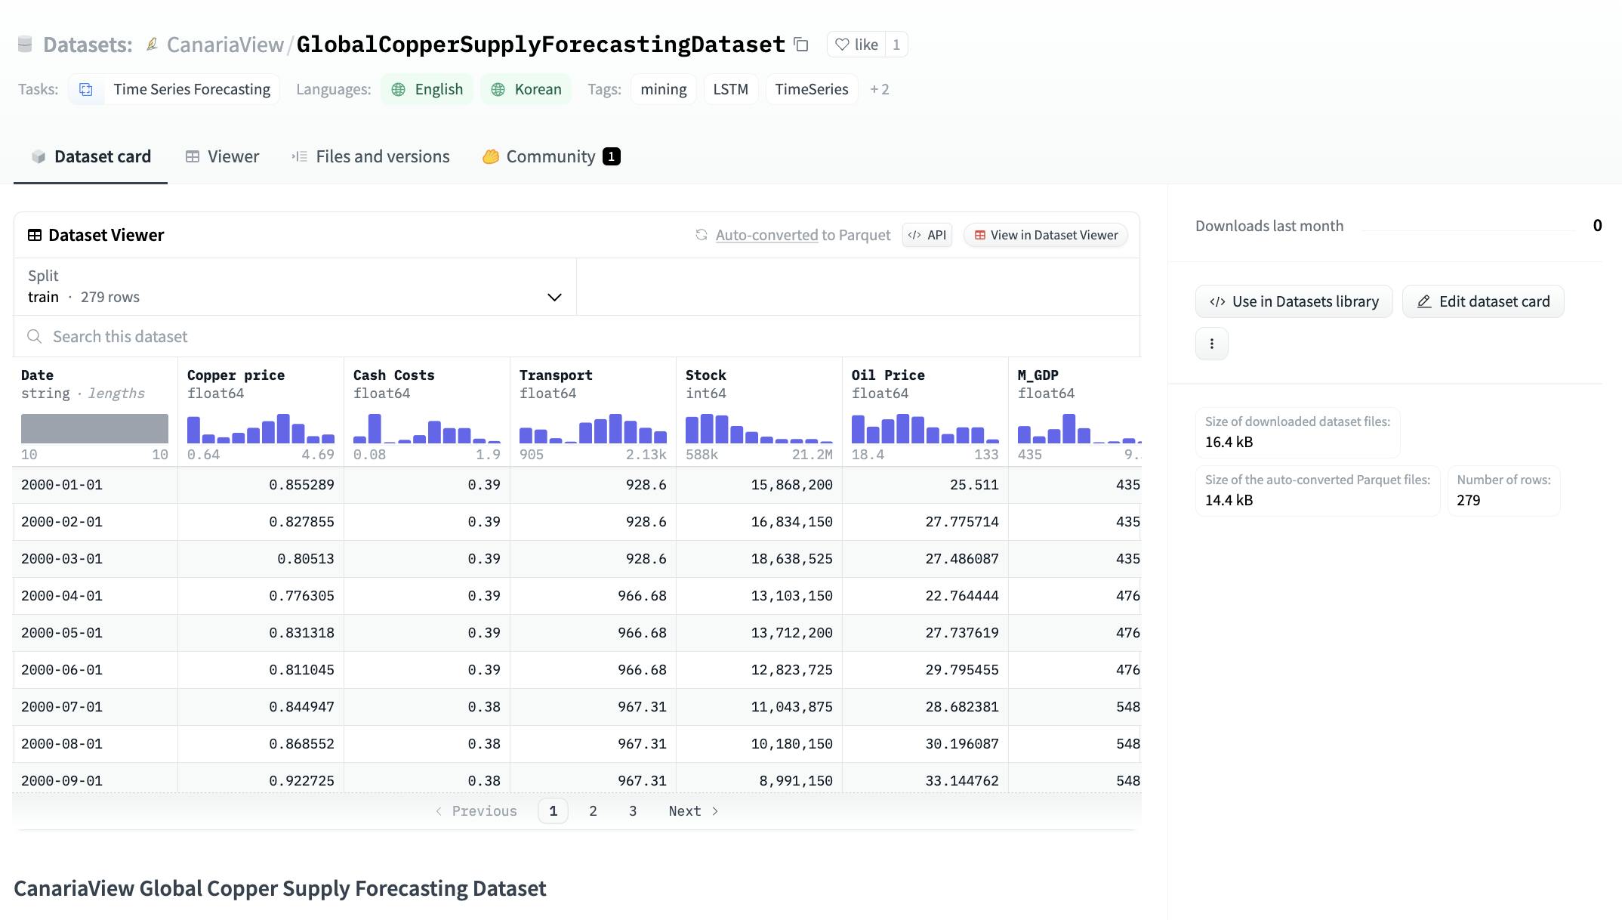Go to the Next results page
The image size is (1622, 920).
[x=692, y=810]
